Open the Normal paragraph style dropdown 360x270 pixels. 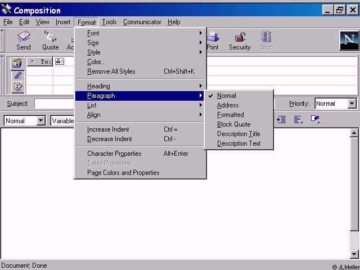tap(40, 121)
